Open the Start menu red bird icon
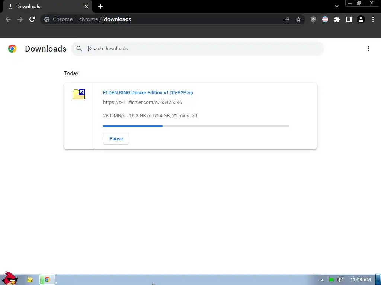 coord(9,279)
